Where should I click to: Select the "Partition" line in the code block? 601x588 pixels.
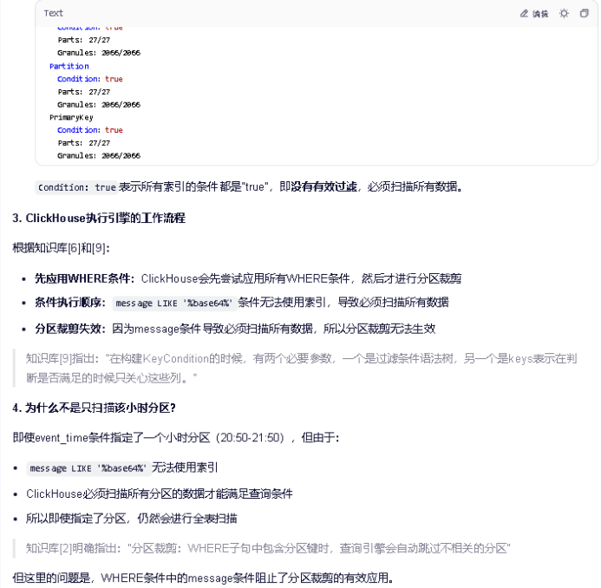click(69, 66)
